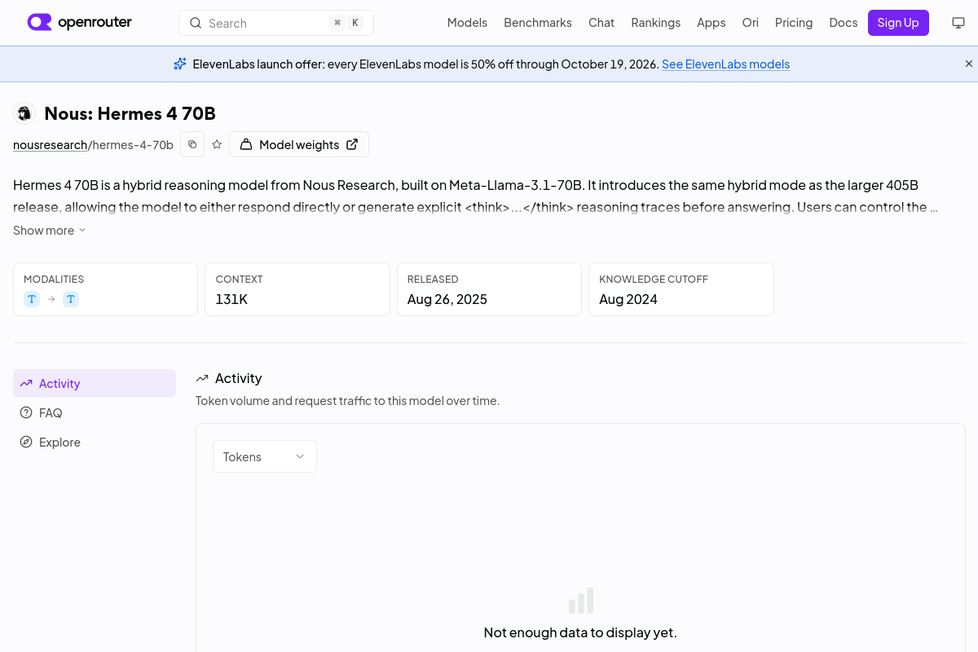This screenshot has width=978, height=652.
Task: Click the sparkle icon in the banner
Action: (x=180, y=64)
